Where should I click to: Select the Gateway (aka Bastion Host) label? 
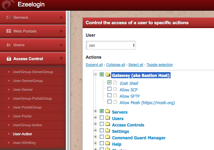point(141,75)
